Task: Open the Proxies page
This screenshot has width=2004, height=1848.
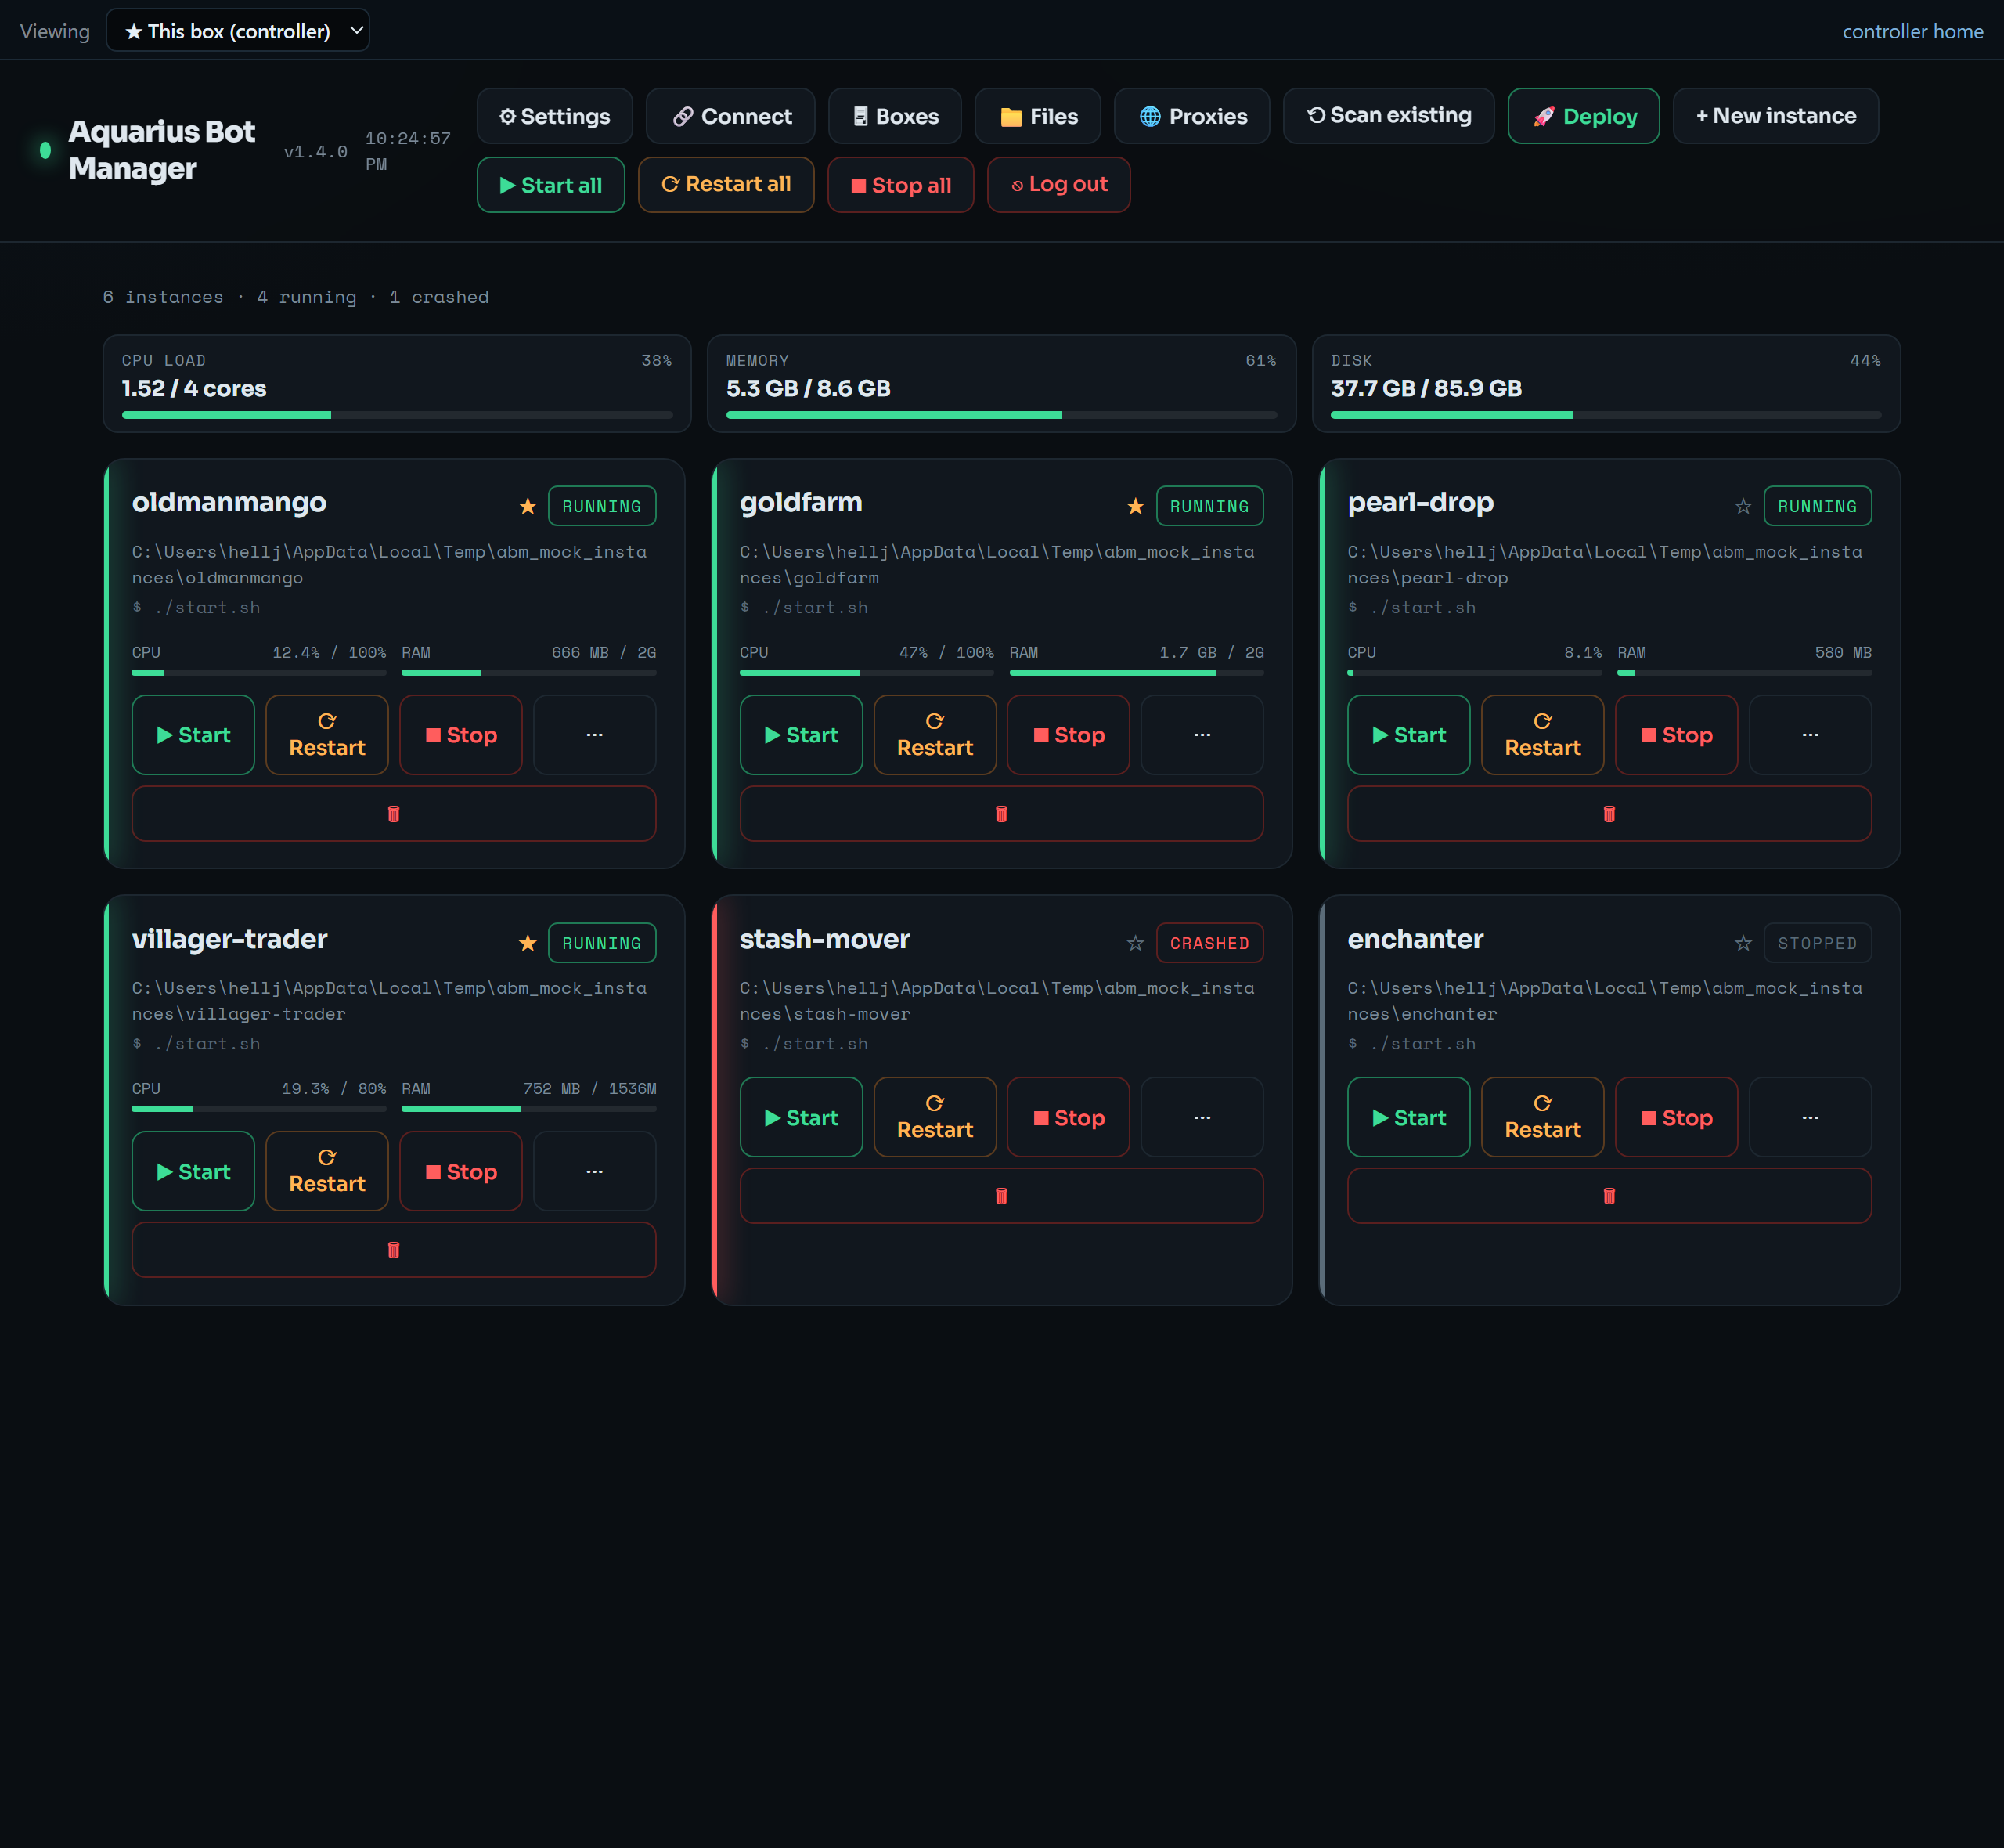Action: (x=1191, y=116)
